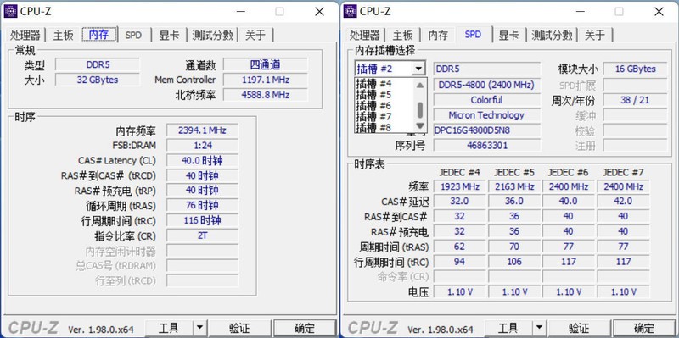Image resolution: width=679 pixels, height=338 pixels.
Task: Open 显卡 tab in right CPU-Z window
Action: point(508,35)
